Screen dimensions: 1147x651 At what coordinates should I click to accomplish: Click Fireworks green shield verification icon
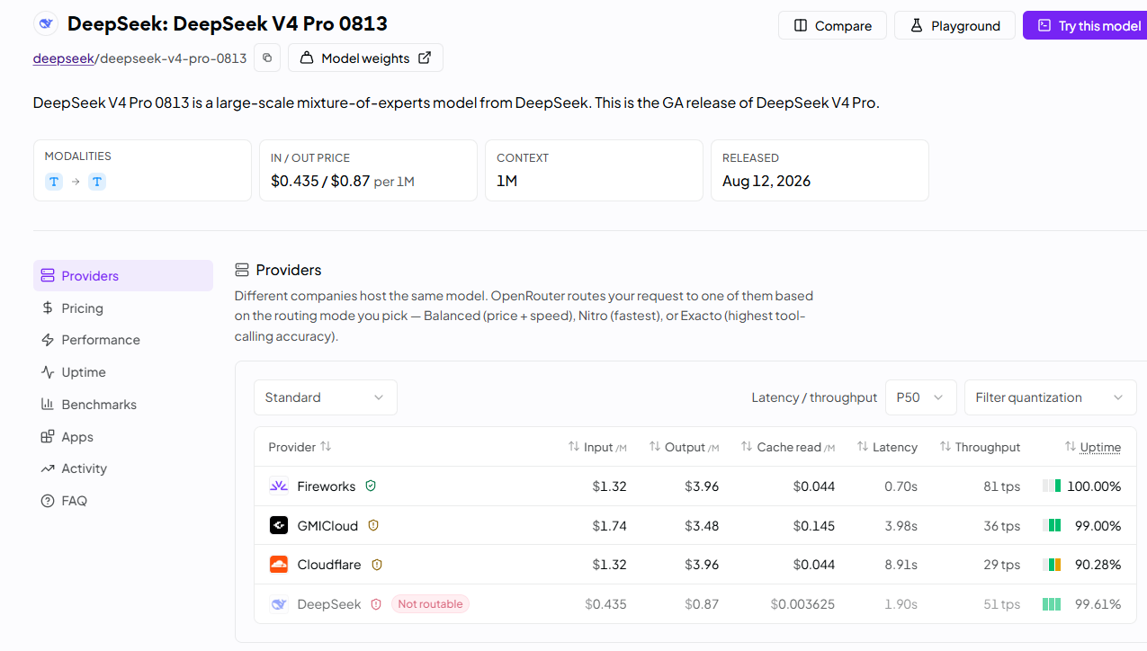click(x=371, y=486)
